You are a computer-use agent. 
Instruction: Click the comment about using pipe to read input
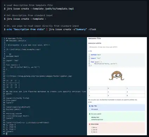(41, 26)
